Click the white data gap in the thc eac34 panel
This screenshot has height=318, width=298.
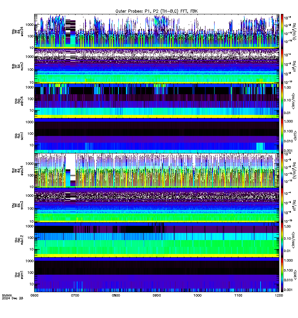point(70,161)
